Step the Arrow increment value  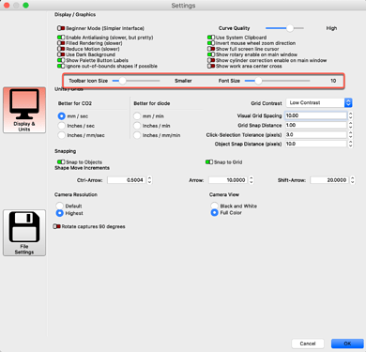[252, 180]
